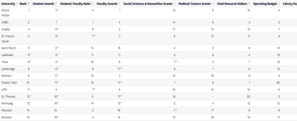Screen dimensions: 297x121
Task: Click the sort arrow beside University header
Action: [17, 4]
